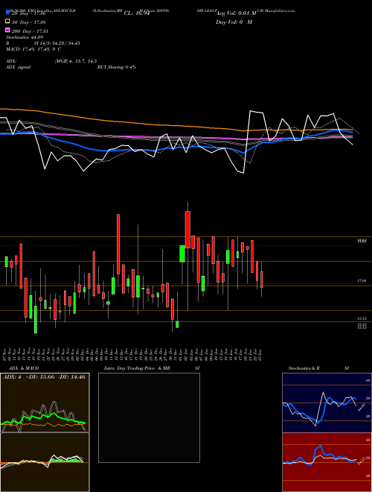The image size is (372, 492).
Task: Click the tallest red candlestick in the price chart
Action: click(118, 244)
